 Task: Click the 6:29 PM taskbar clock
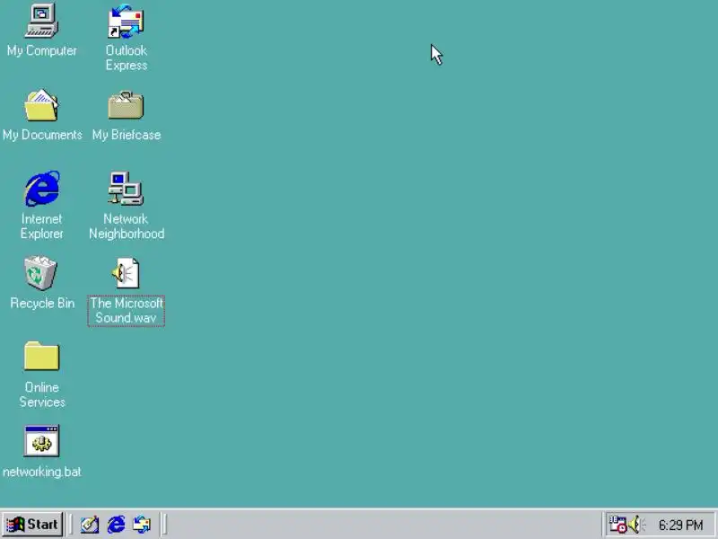point(680,525)
